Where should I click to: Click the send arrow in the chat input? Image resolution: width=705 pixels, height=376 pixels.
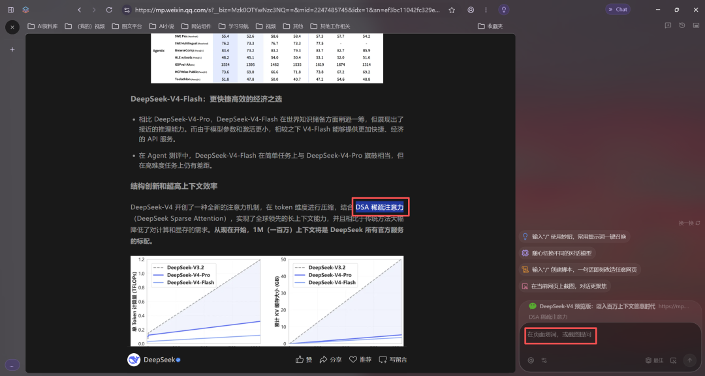click(x=689, y=360)
